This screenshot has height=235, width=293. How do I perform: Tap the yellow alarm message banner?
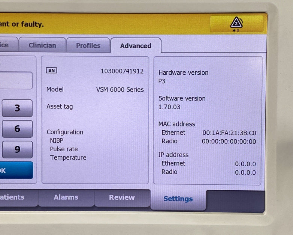[105, 24]
